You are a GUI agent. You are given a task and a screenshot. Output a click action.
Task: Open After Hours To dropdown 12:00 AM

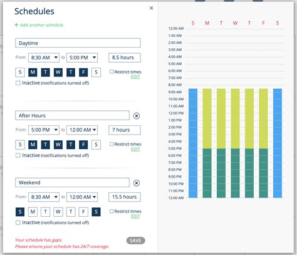(82, 130)
